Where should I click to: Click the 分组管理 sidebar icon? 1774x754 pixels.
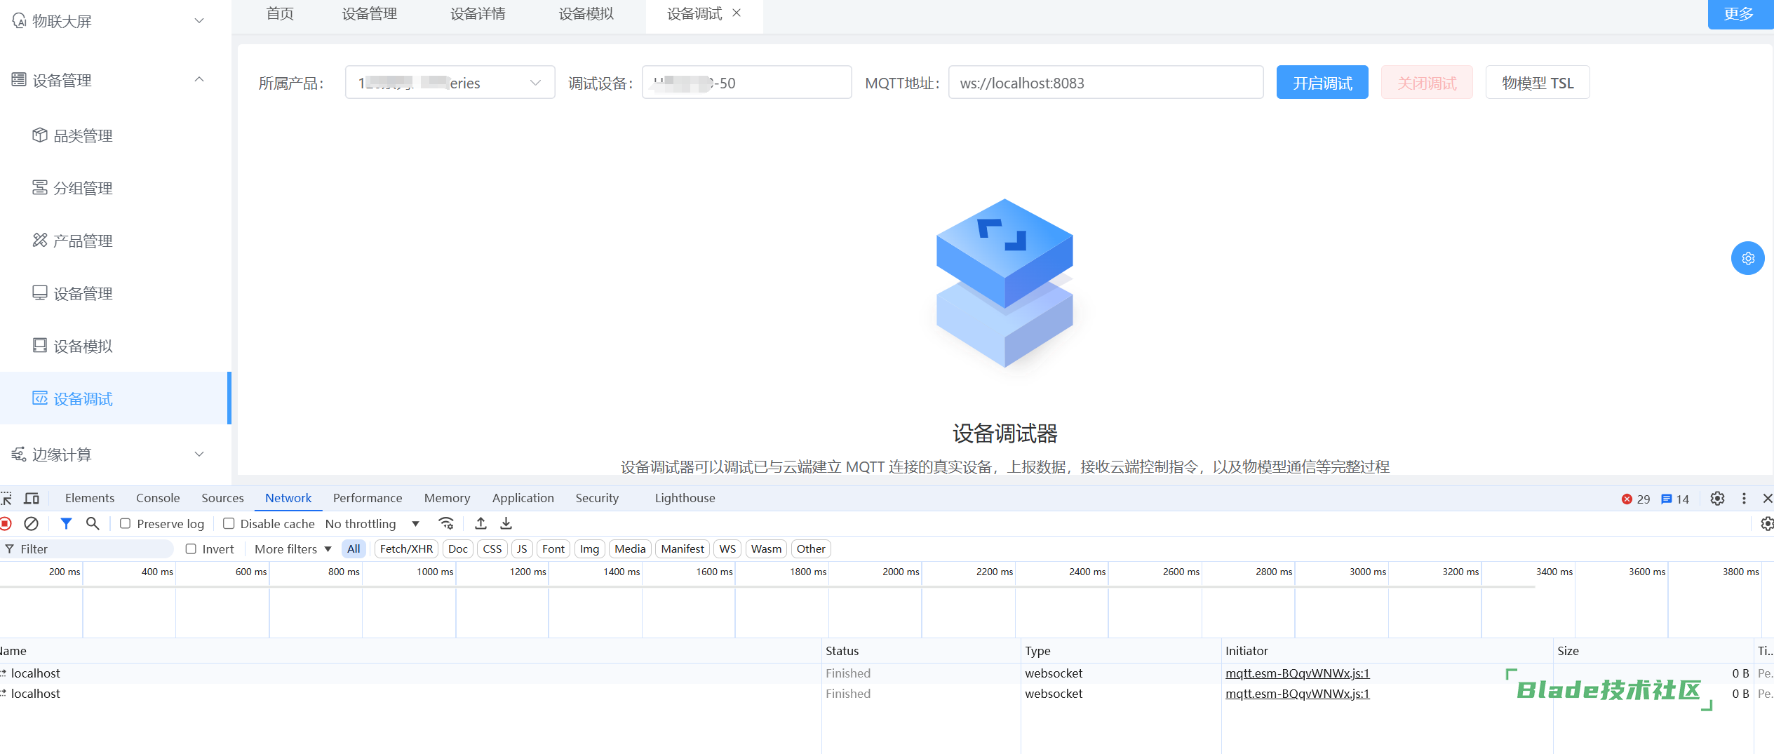point(40,187)
